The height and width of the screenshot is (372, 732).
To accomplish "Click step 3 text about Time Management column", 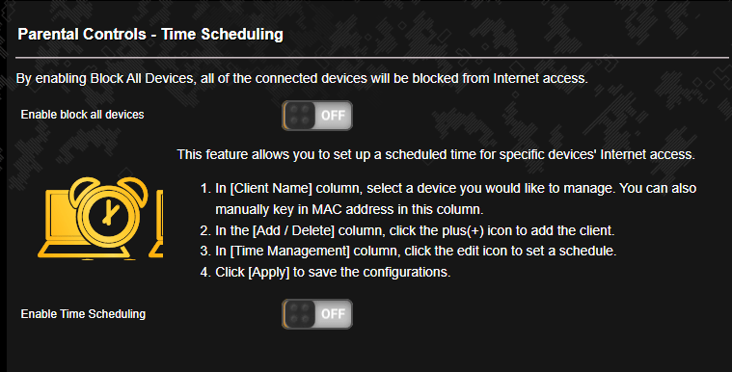I will click(x=409, y=252).
